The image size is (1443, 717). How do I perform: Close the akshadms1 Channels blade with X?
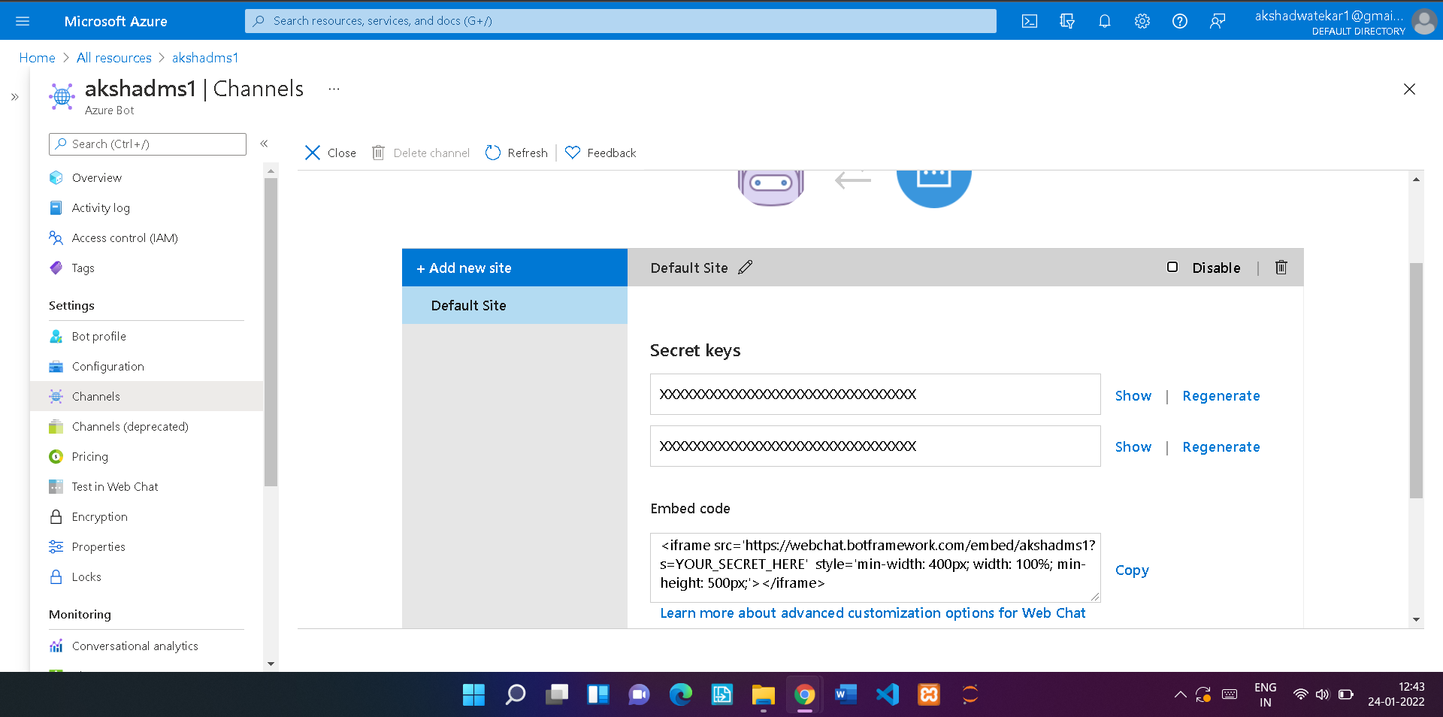(x=1410, y=89)
